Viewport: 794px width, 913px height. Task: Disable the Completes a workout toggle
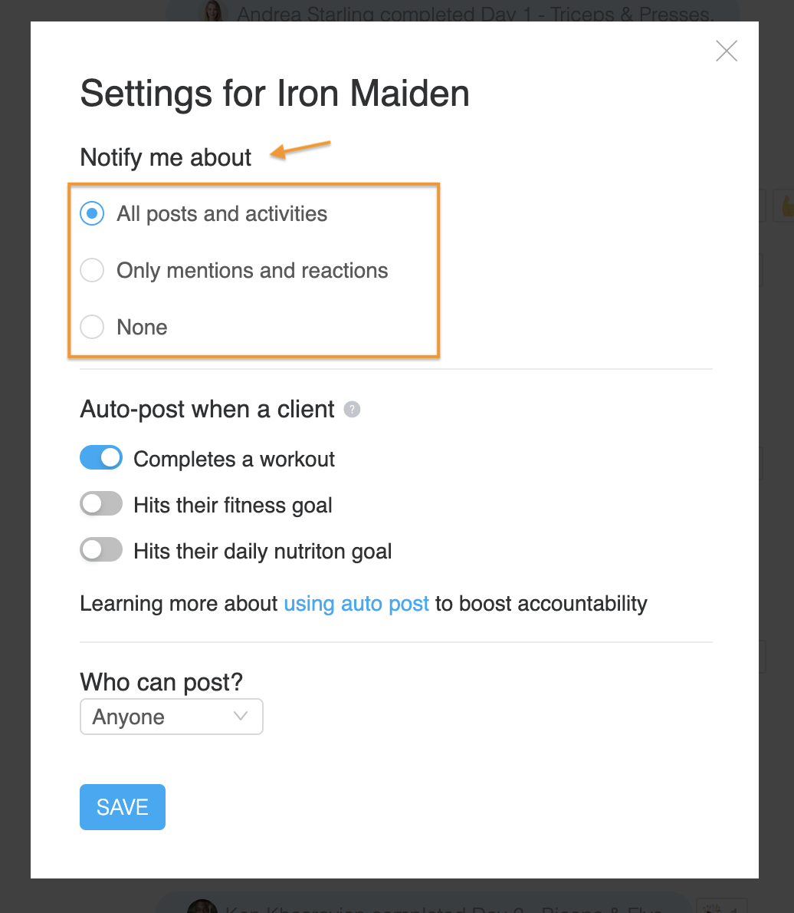(x=101, y=458)
